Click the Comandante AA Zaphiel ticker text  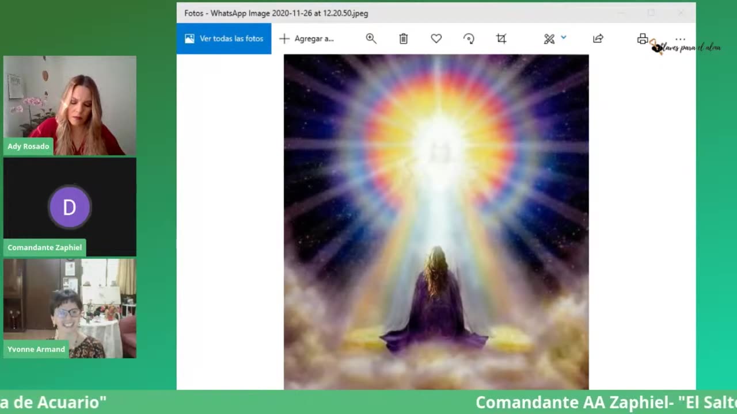coord(606,402)
